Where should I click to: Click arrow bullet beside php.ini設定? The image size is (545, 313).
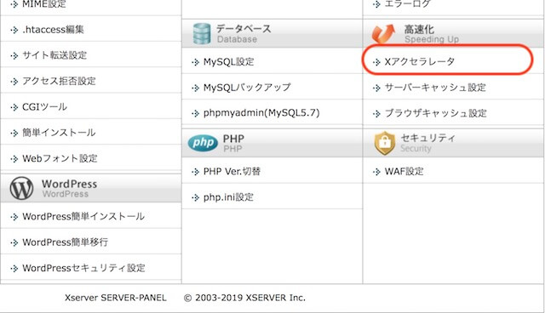195,197
